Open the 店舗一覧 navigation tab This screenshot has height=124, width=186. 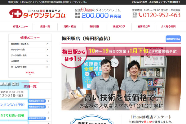pyautogui.click(x=45, y=26)
